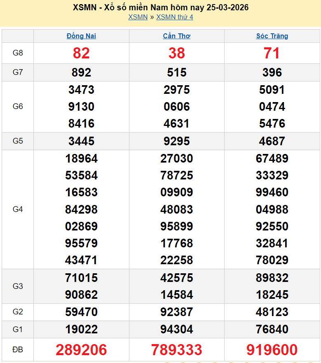
Task: Open Sóc Trăng province results link
Action: click(272, 36)
